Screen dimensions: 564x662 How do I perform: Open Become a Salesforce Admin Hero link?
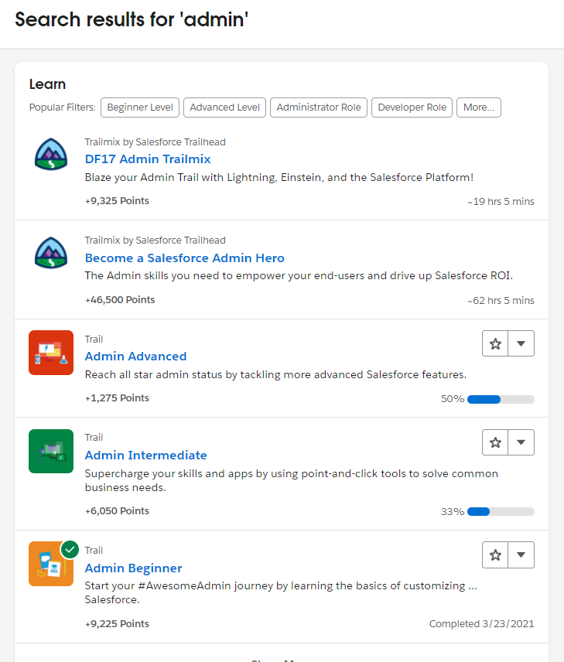(x=185, y=258)
